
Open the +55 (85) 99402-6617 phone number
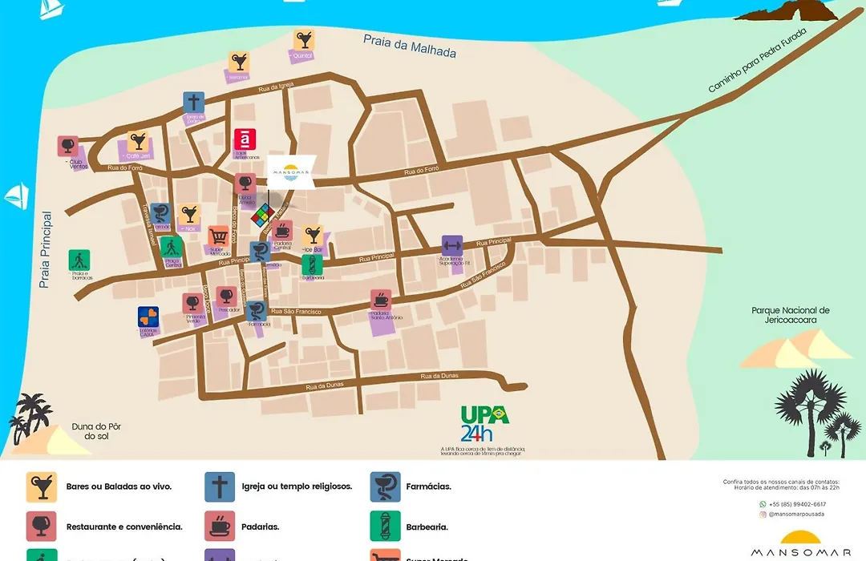[x=798, y=504]
